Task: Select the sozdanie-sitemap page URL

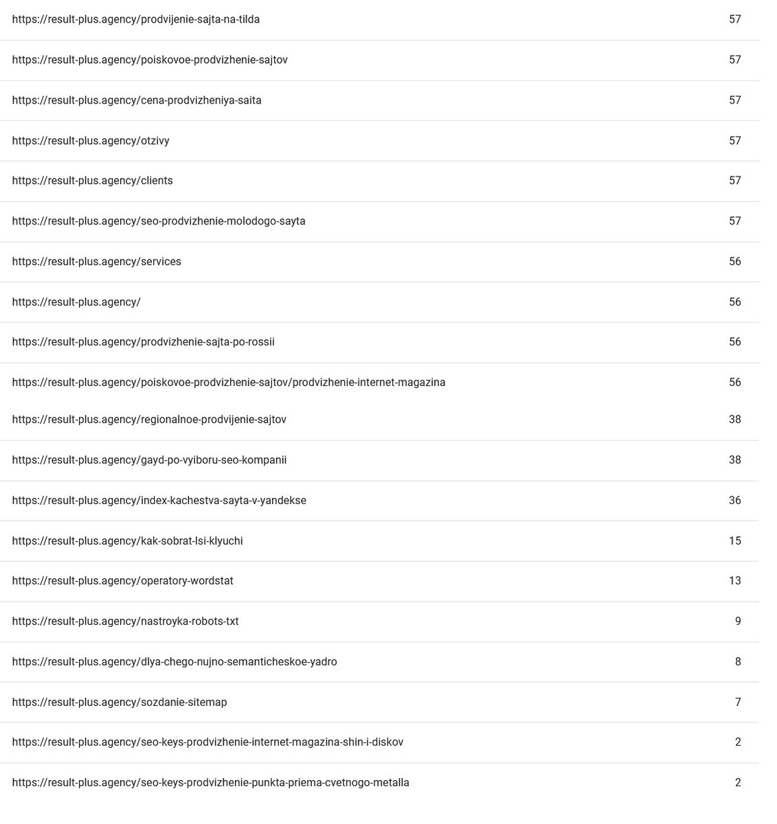Action: click(120, 702)
